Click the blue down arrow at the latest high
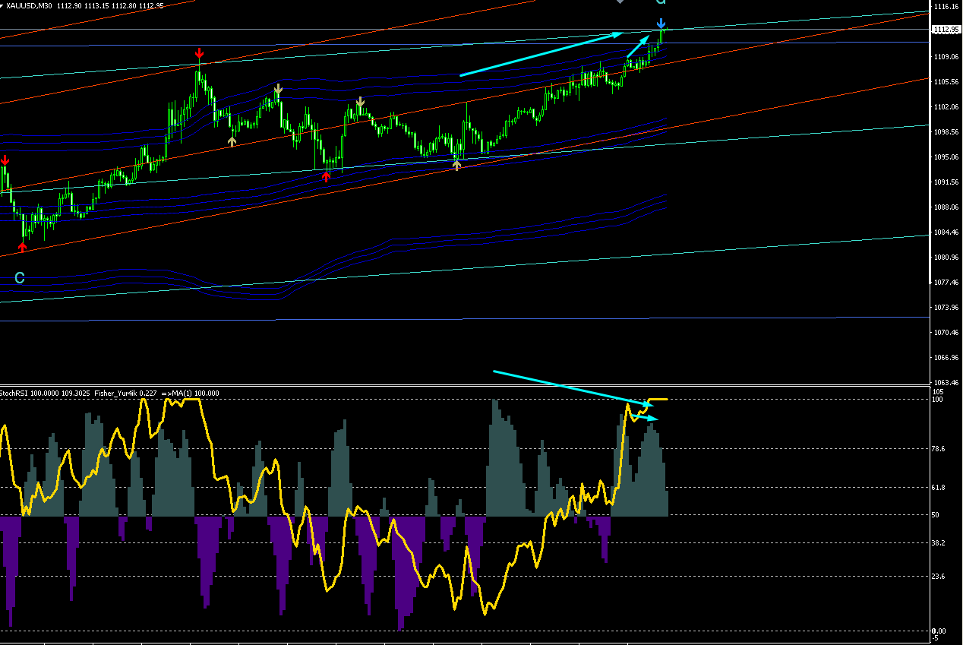The image size is (963, 645). pyautogui.click(x=661, y=24)
